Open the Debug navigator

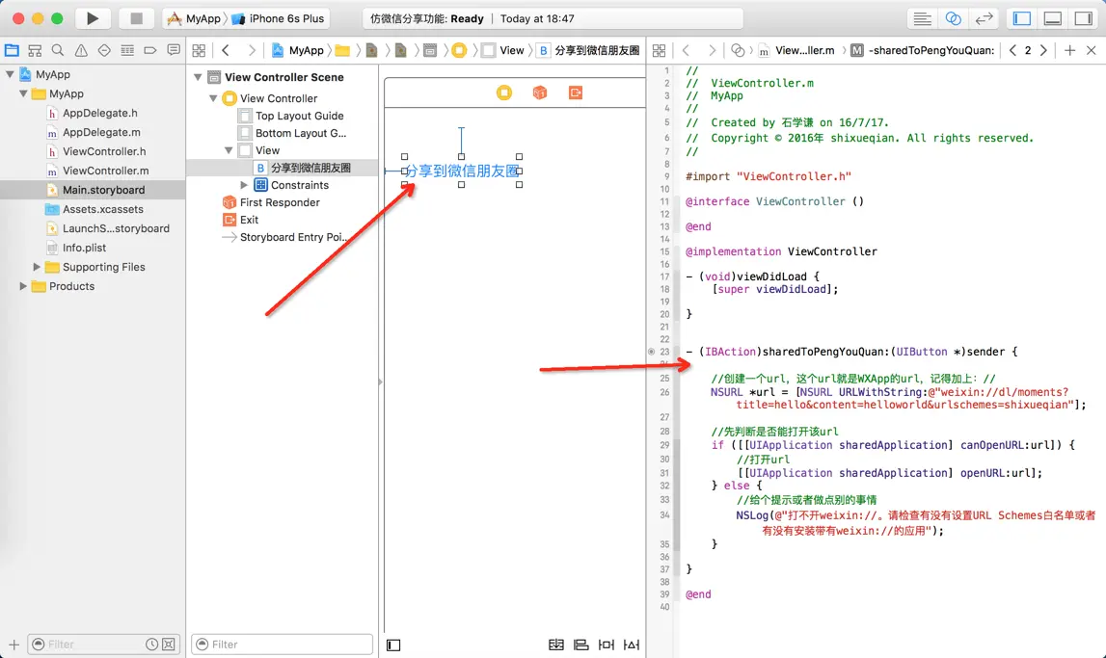pos(127,50)
